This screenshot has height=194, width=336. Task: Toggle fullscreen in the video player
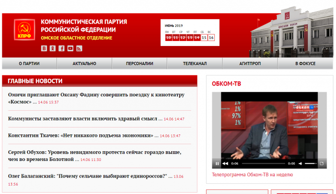[x=322, y=164]
